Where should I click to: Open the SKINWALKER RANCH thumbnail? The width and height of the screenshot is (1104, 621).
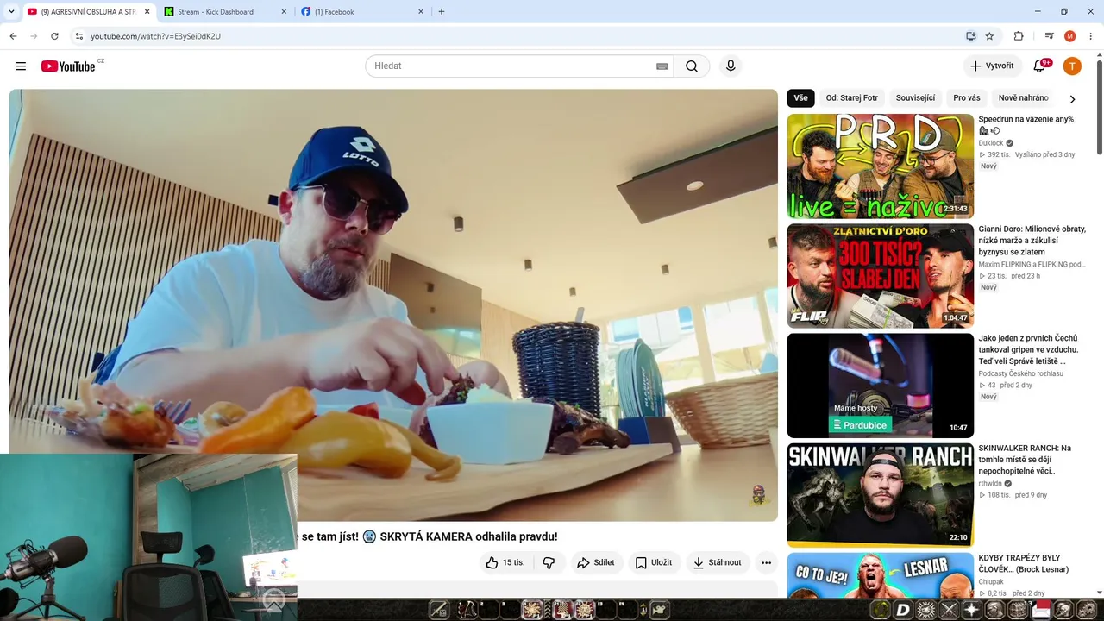(880, 495)
